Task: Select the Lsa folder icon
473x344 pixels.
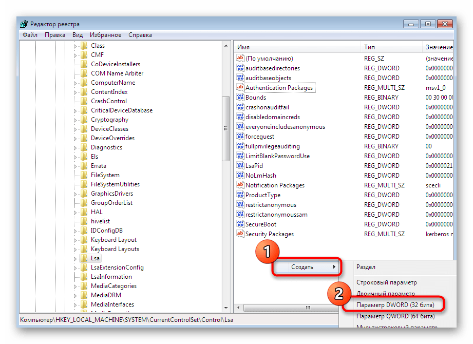Action: click(x=84, y=258)
